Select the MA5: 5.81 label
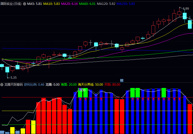The width and height of the screenshot is (193, 134). click(35, 4)
